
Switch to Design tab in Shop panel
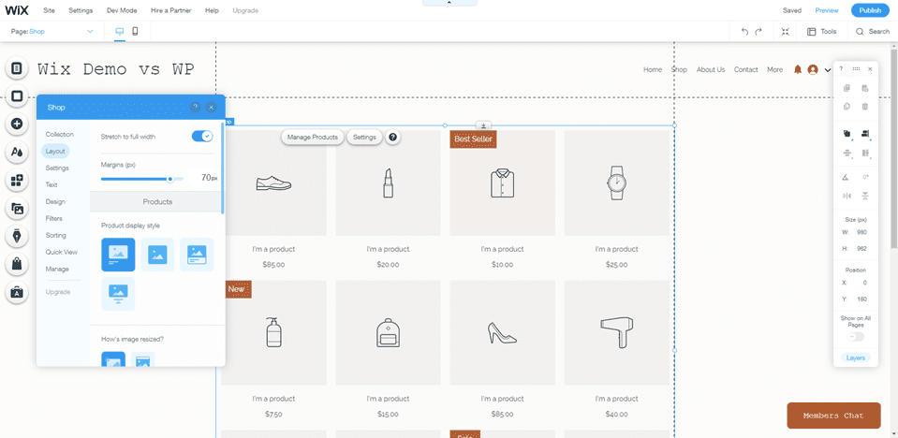(55, 201)
